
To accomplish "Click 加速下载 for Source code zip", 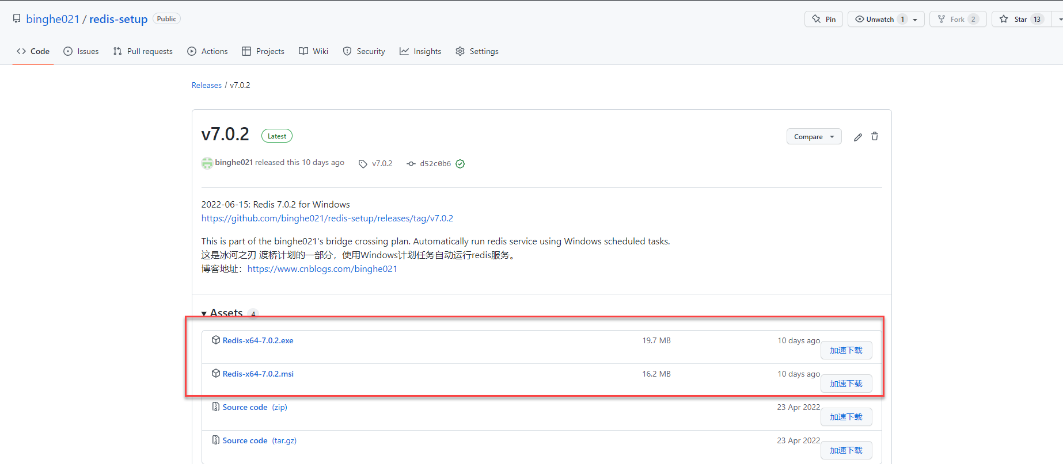I will point(846,417).
